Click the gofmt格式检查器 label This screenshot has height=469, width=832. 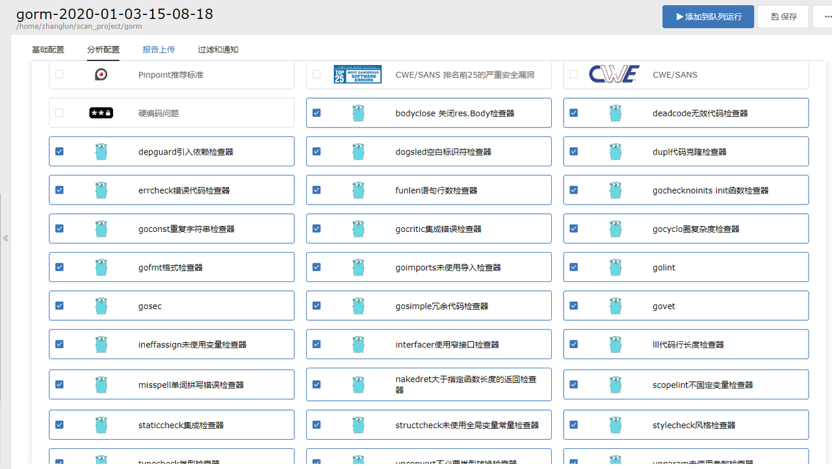tap(170, 268)
